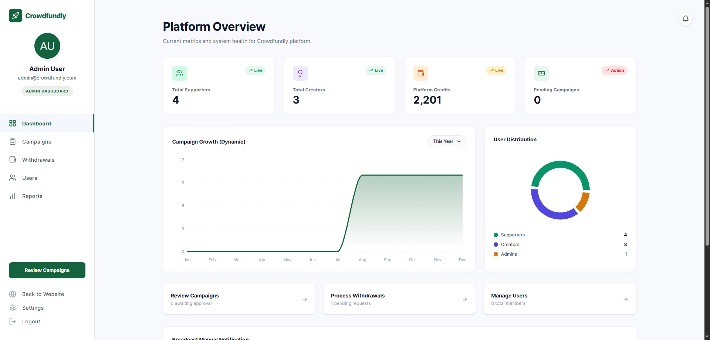Viewport: 710px width, 340px height.
Task: Click the Pending Campaigns banknote icon
Action: click(541, 73)
